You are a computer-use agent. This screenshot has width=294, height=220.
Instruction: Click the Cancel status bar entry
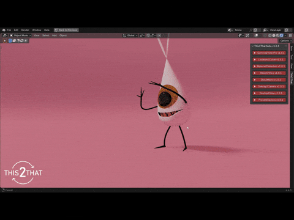(x=7, y=190)
